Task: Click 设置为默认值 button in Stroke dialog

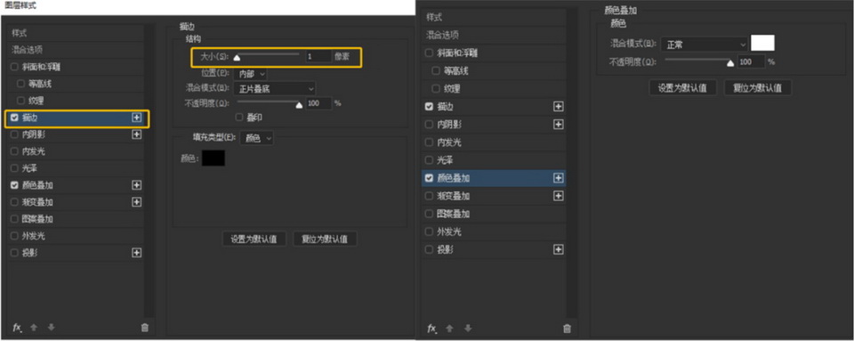Action: pyautogui.click(x=254, y=240)
